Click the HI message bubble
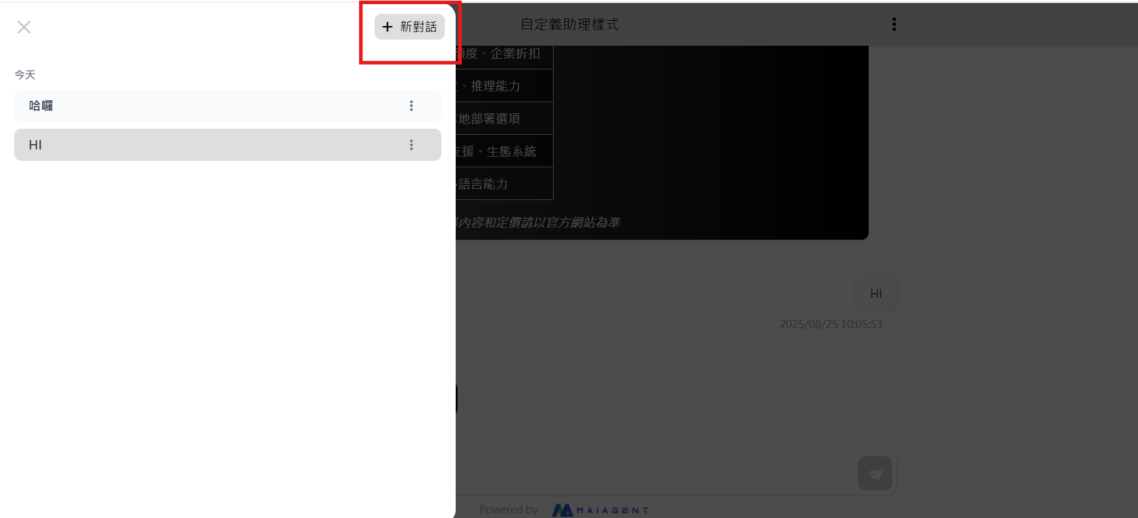This screenshot has width=1138, height=518. click(876, 294)
